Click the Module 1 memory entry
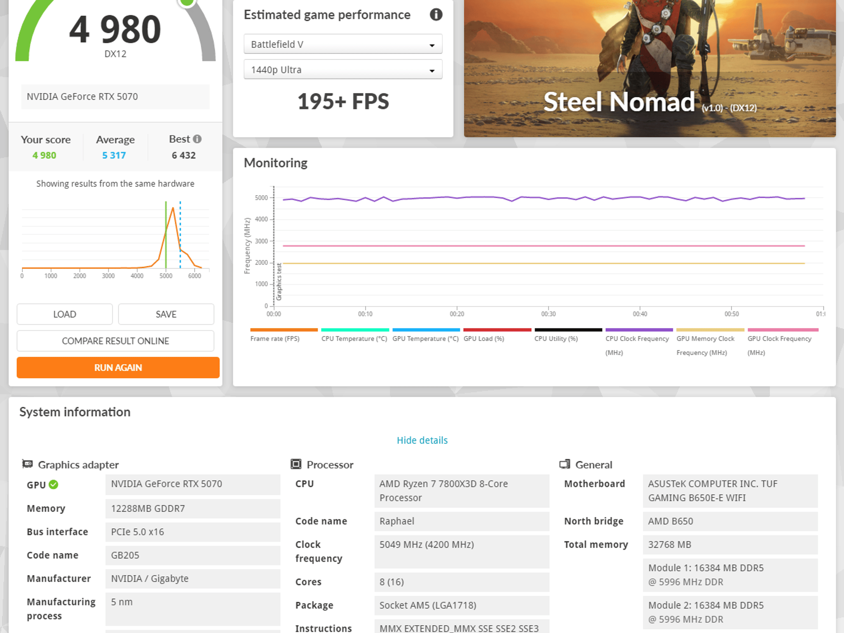The height and width of the screenshot is (633, 844). [x=731, y=575]
